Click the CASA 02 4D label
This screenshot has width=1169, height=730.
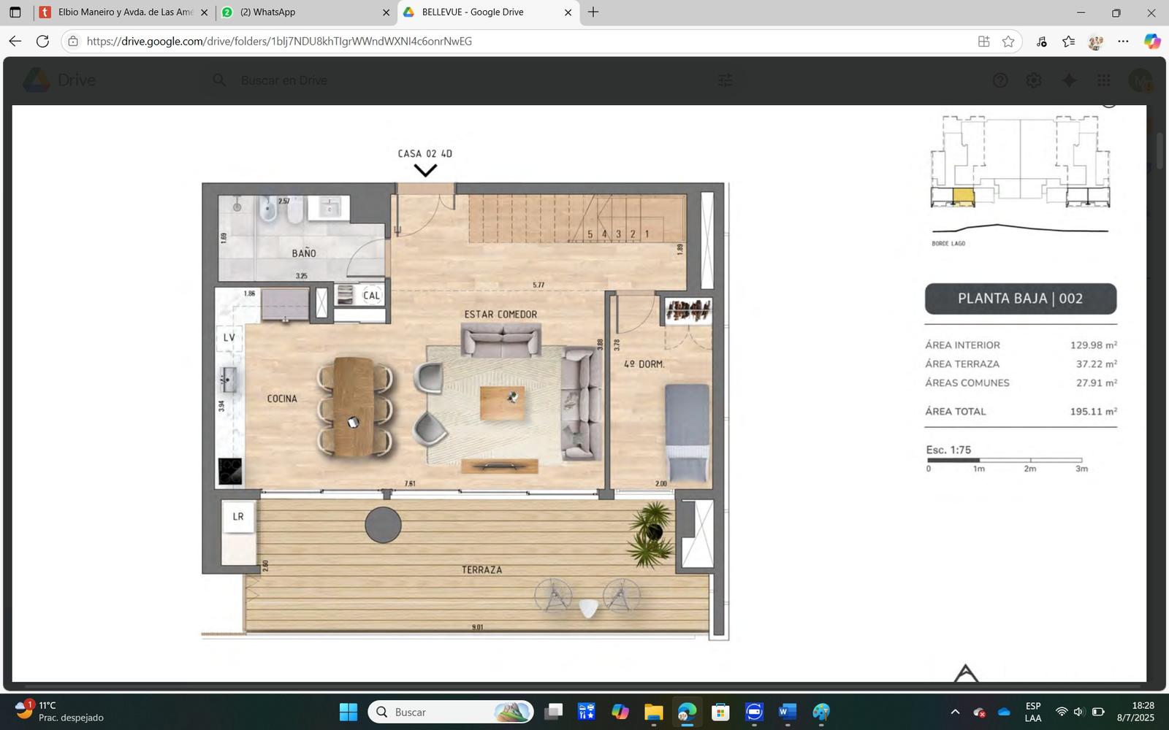pos(424,153)
